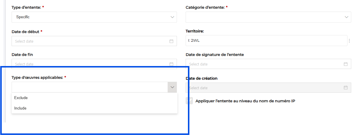This screenshot has width=355, height=135.
Task: Click the Type d'œuvres applicables text box
Action: coord(87,87)
